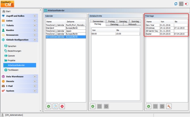Click the red logout icon
The height and width of the screenshot is (117, 190).
[187, 4]
